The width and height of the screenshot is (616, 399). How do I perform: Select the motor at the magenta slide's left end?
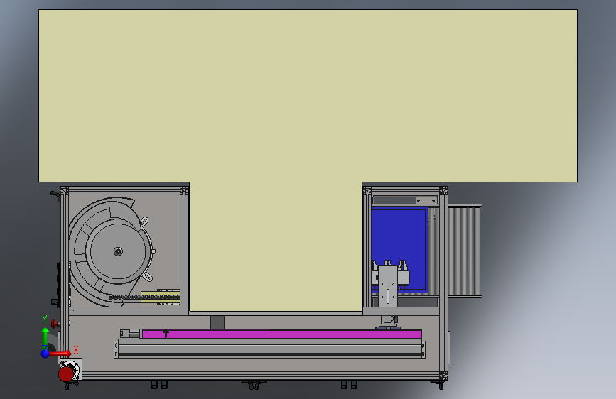pyautogui.click(x=131, y=334)
